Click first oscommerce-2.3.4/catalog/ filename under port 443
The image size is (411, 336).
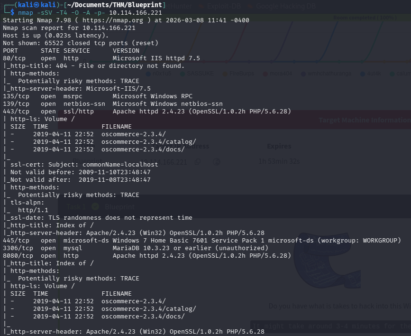[x=148, y=142]
